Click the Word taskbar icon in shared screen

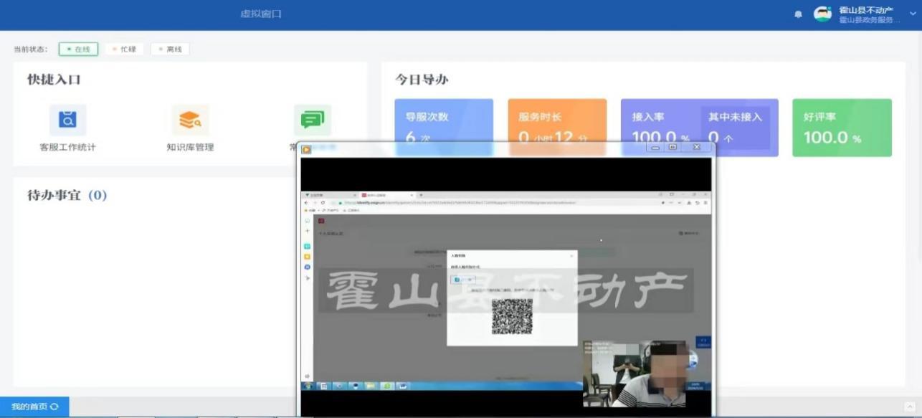pyautogui.click(x=403, y=386)
